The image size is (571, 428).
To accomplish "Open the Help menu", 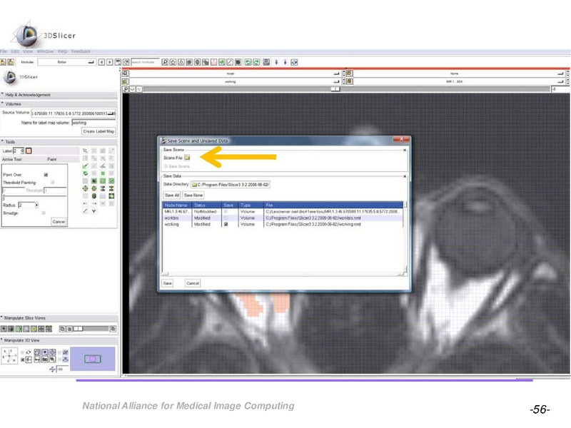I will click(x=63, y=51).
